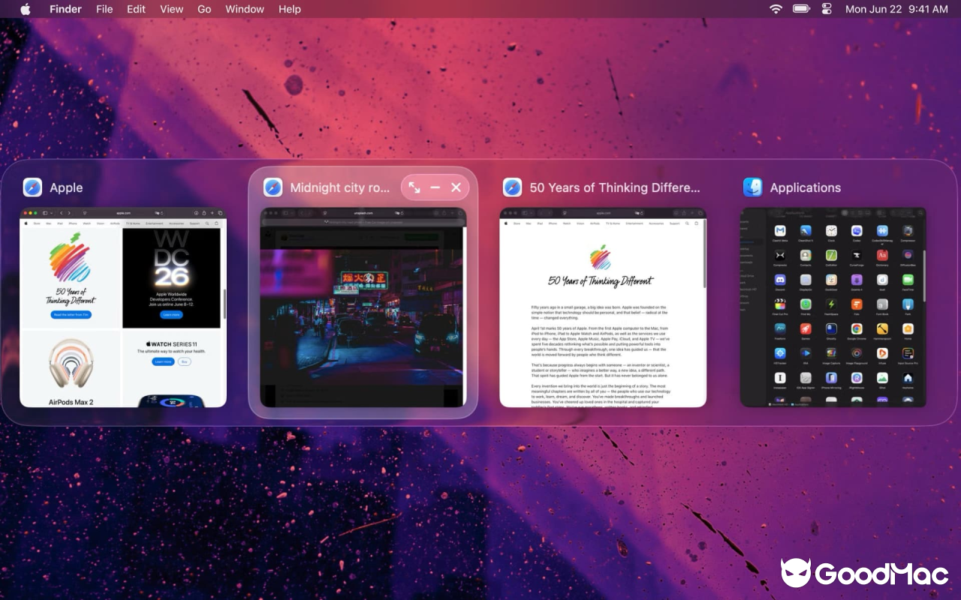This screenshot has width=961, height=600.
Task: Close the Midnight city window
Action: pyautogui.click(x=456, y=187)
